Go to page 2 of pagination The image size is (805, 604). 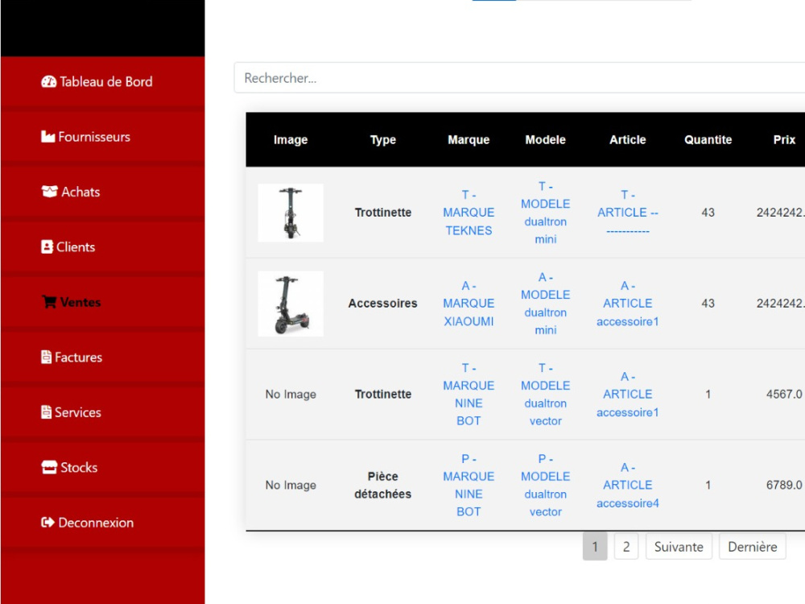coord(626,547)
